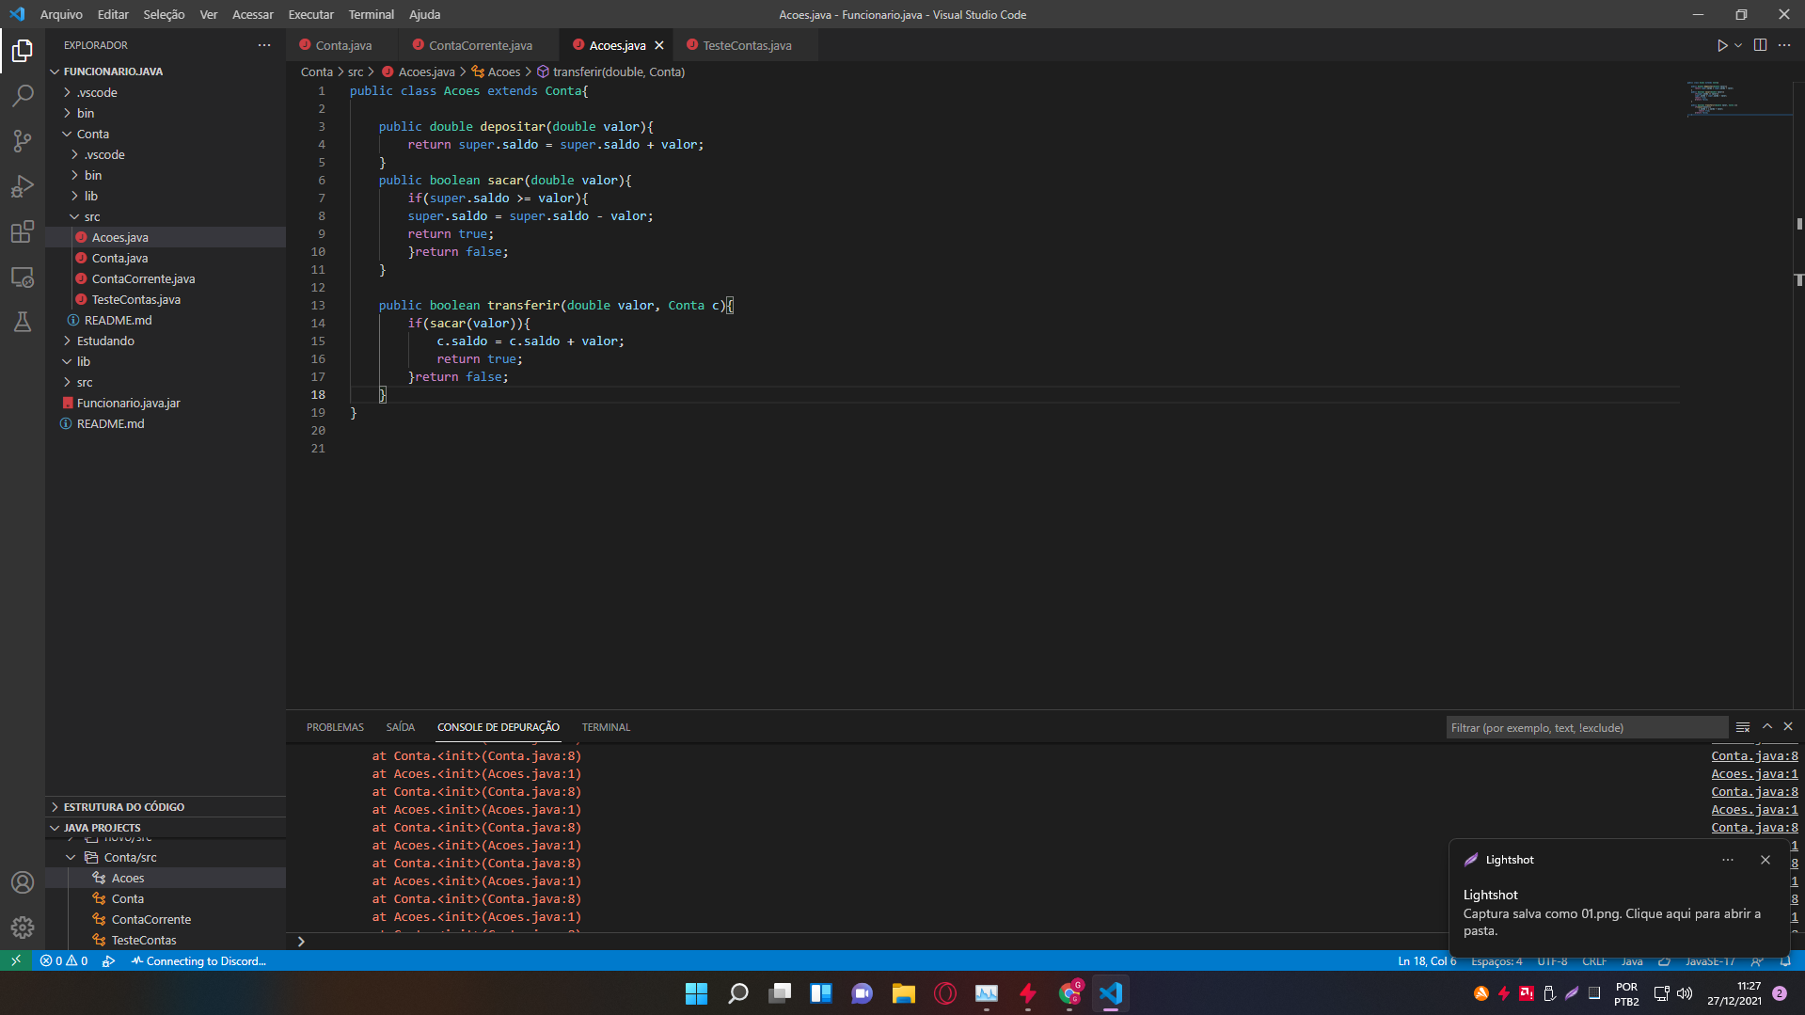The image size is (1805, 1015).
Task: Switch to the Problemas panel tab
Action: (x=335, y=727)
